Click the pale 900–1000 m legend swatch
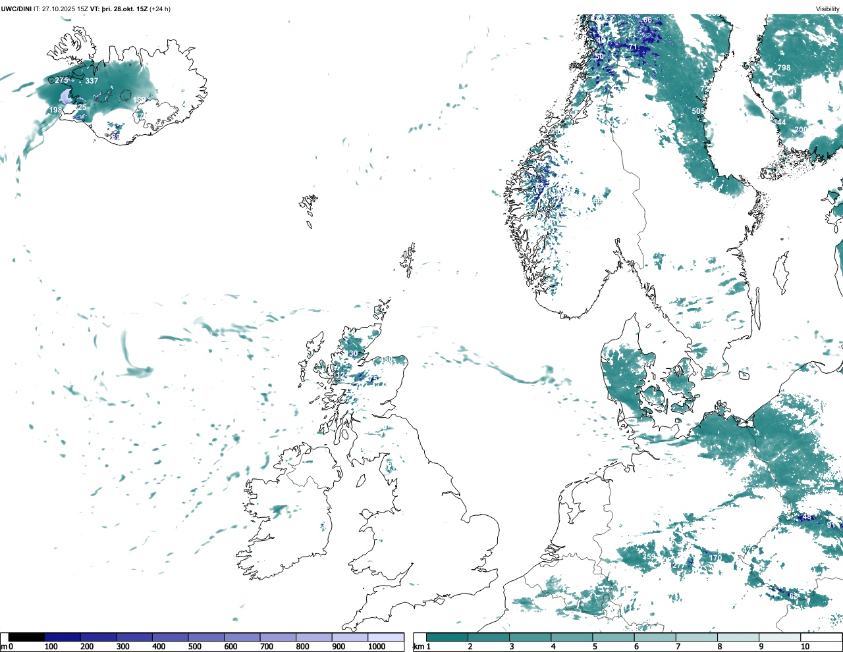 (x=350, y=638)
